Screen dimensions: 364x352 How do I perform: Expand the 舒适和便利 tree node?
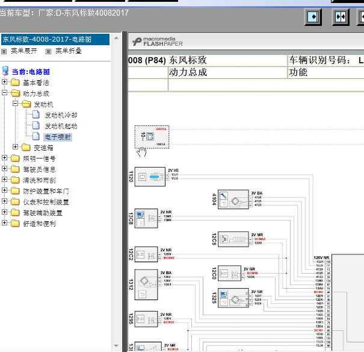[4, 223]
